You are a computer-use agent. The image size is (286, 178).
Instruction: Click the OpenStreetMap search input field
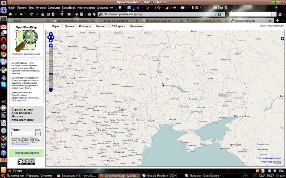pos(23,134)
